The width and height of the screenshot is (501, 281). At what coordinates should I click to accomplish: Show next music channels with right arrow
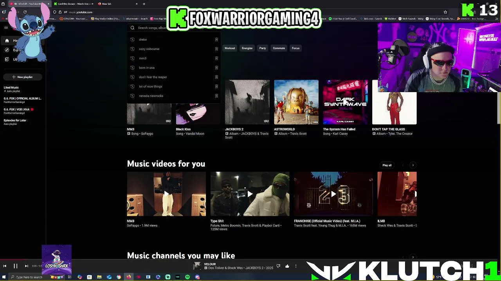tap(413, 257)
